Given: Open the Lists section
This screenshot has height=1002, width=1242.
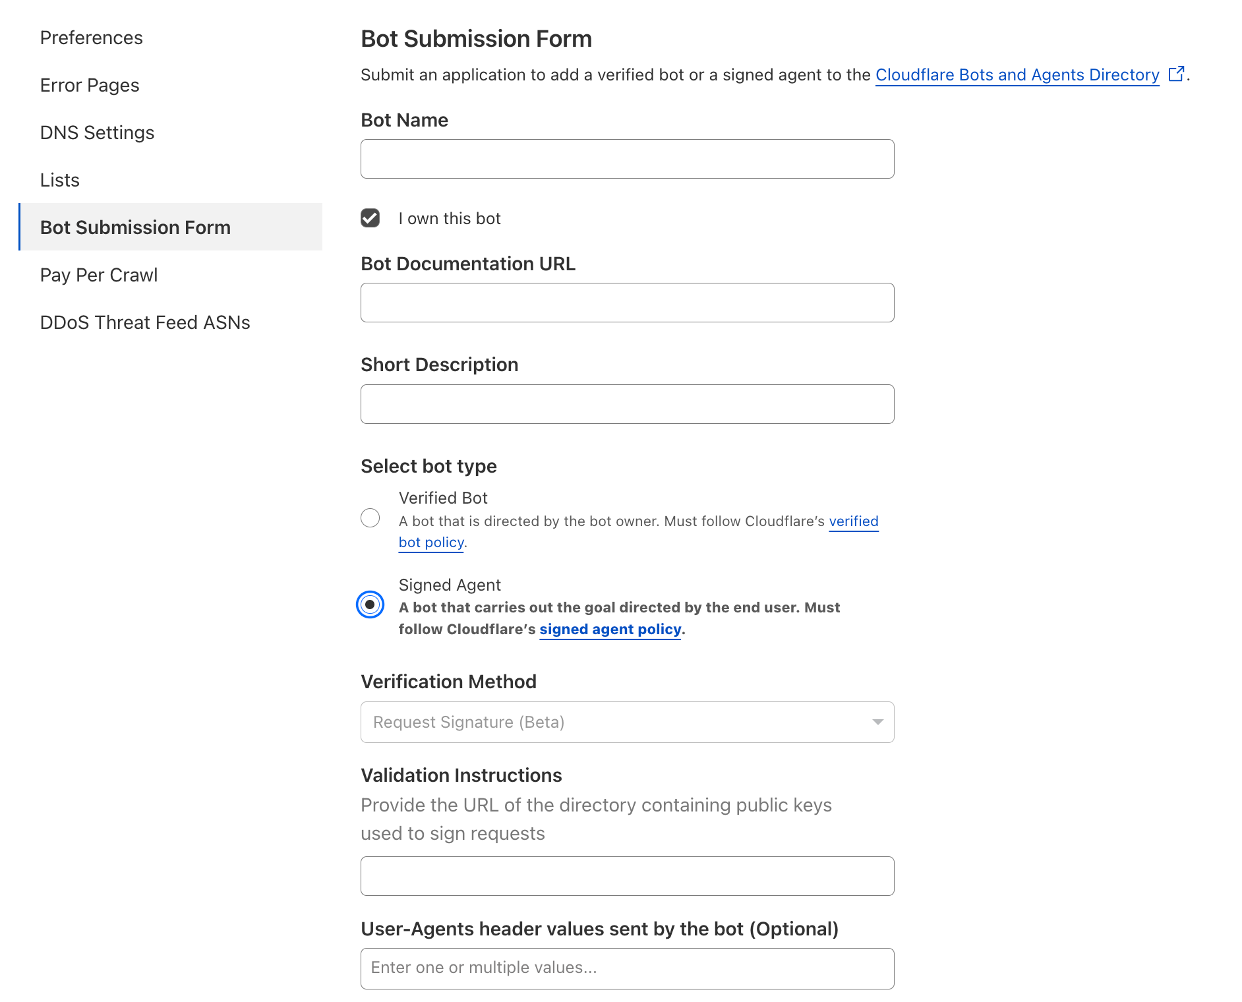Looking at the screenshot, I should point(59,180).
